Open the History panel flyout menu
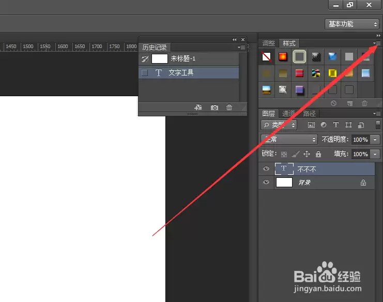This screenshot has width=383, height=302. [x=241, y=47]
